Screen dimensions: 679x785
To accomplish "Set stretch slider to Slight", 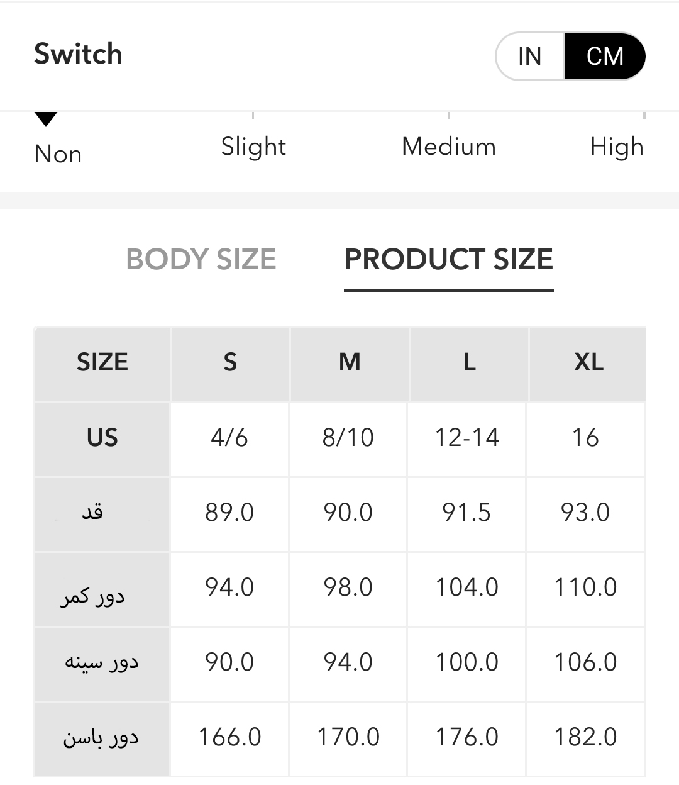I will (x=253, y=146).
